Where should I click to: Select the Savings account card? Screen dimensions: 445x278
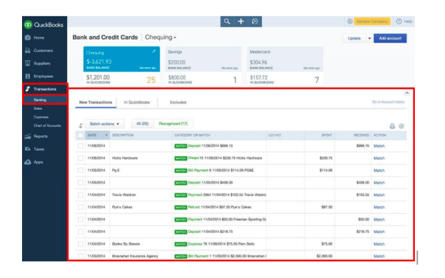point(204,67)
